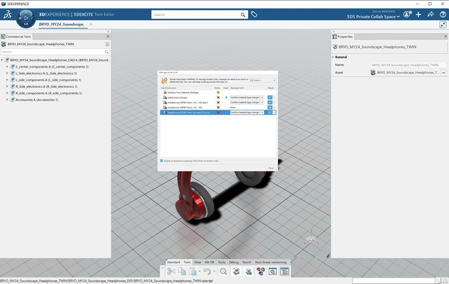Expand C_center_components tree node
The image size is (449, 284).
pos(7,67)
